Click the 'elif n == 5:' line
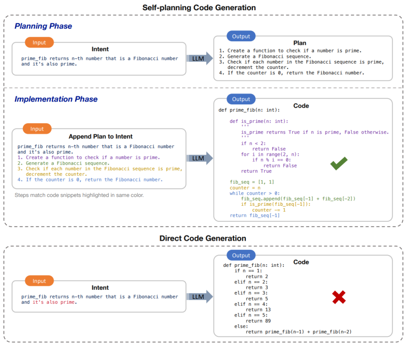This screenshot has height=345, width=404. (x=251, y=315)
